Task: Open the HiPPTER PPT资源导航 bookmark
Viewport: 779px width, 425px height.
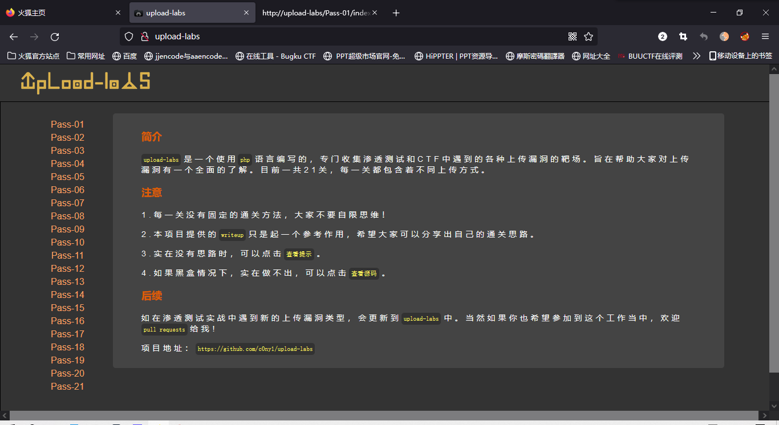Action: tap(456, 56)
